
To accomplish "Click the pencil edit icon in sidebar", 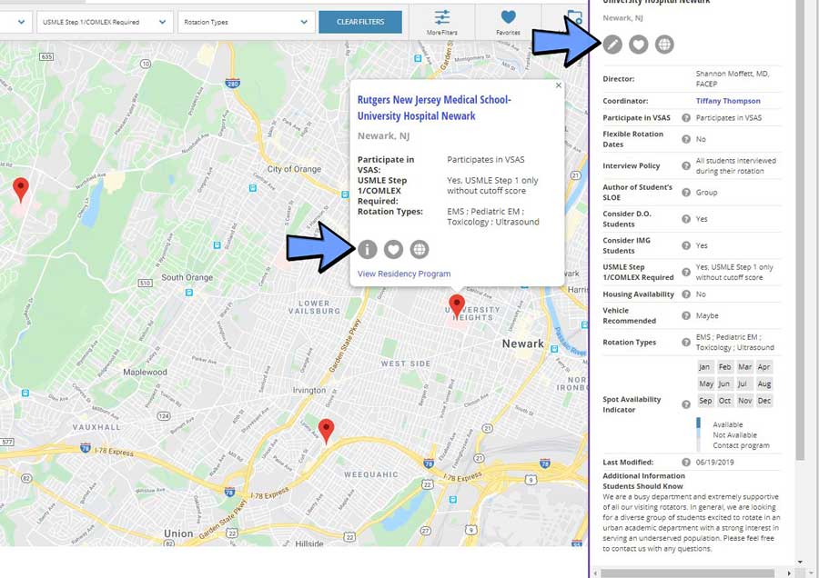I will pos(612,45).
